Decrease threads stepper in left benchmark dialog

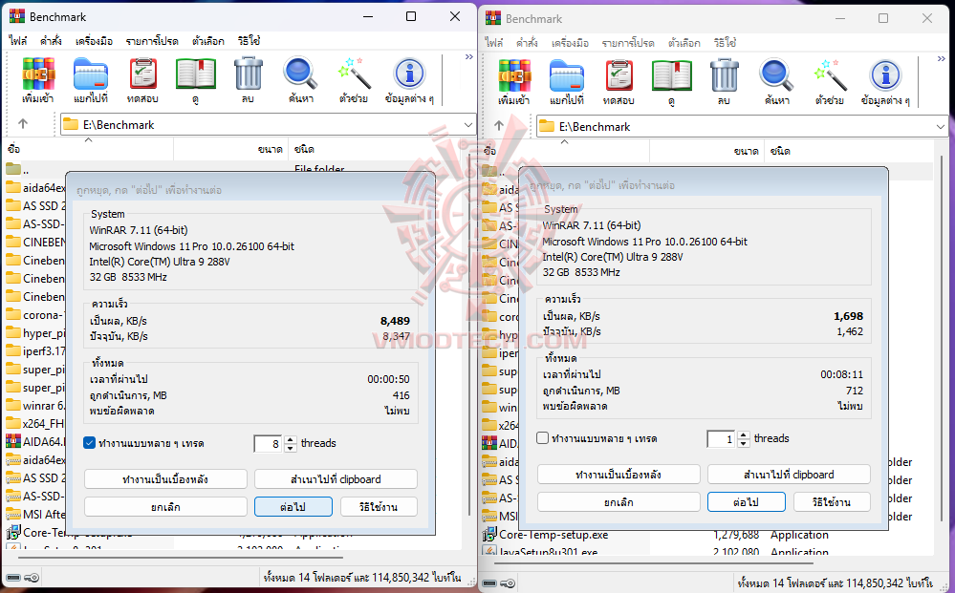coord(291,448)
